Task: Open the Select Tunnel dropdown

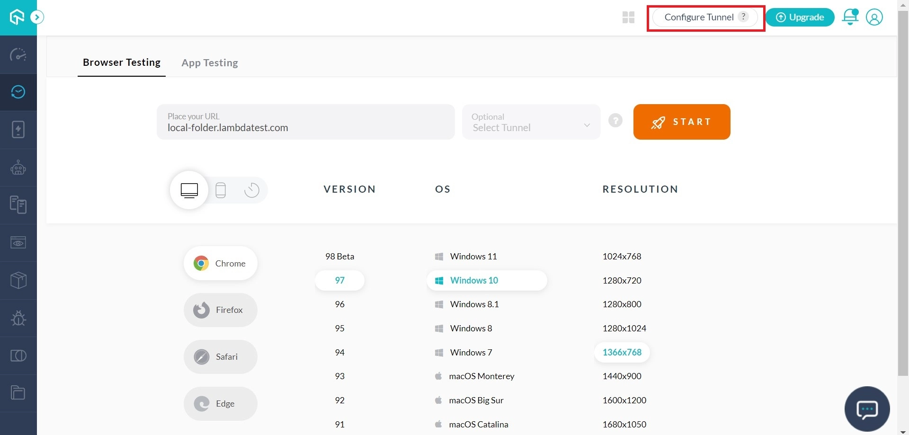Action: [x=531, y=122]
